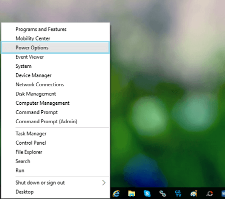Open the Go TV taskbar app
The image size is (225, 199).
point(178,194)
